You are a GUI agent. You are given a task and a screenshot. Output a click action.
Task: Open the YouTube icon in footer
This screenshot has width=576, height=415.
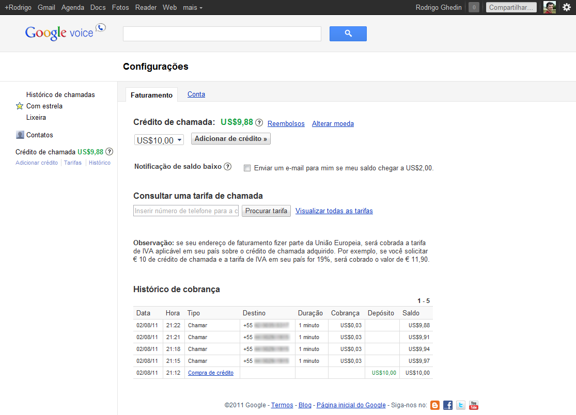[474, 405]
